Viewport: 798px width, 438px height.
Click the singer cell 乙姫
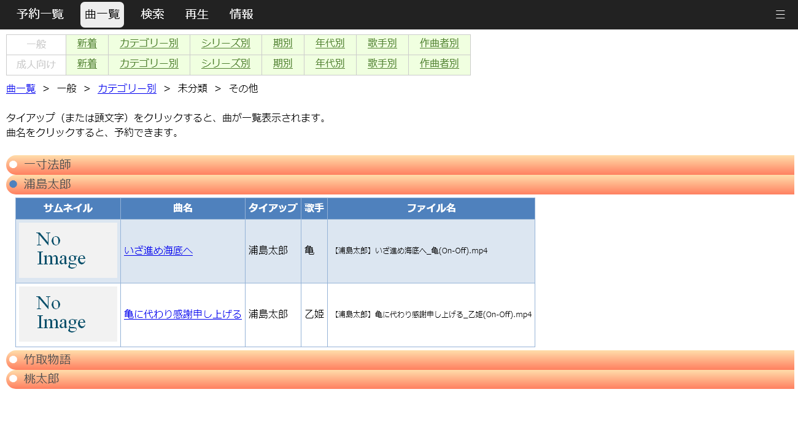pyautogui.click(x=314, y=315)
